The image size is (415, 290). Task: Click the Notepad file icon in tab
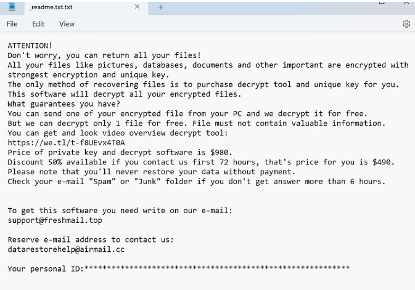click(12, 7)
